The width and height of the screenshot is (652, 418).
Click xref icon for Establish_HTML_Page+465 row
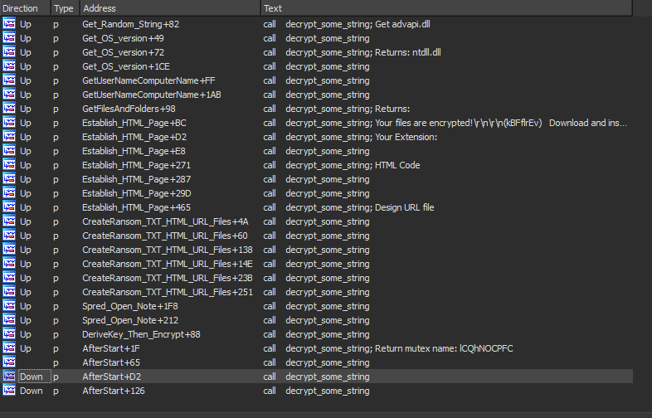(x=9, y=207)
